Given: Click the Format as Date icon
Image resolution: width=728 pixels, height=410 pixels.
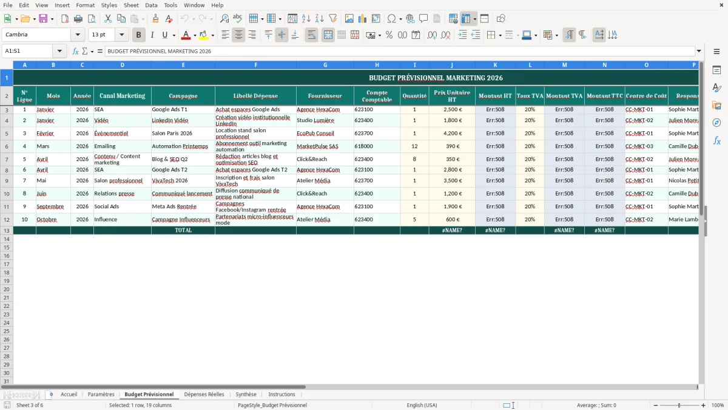Looking at the screenshot, I should (416, 35).
